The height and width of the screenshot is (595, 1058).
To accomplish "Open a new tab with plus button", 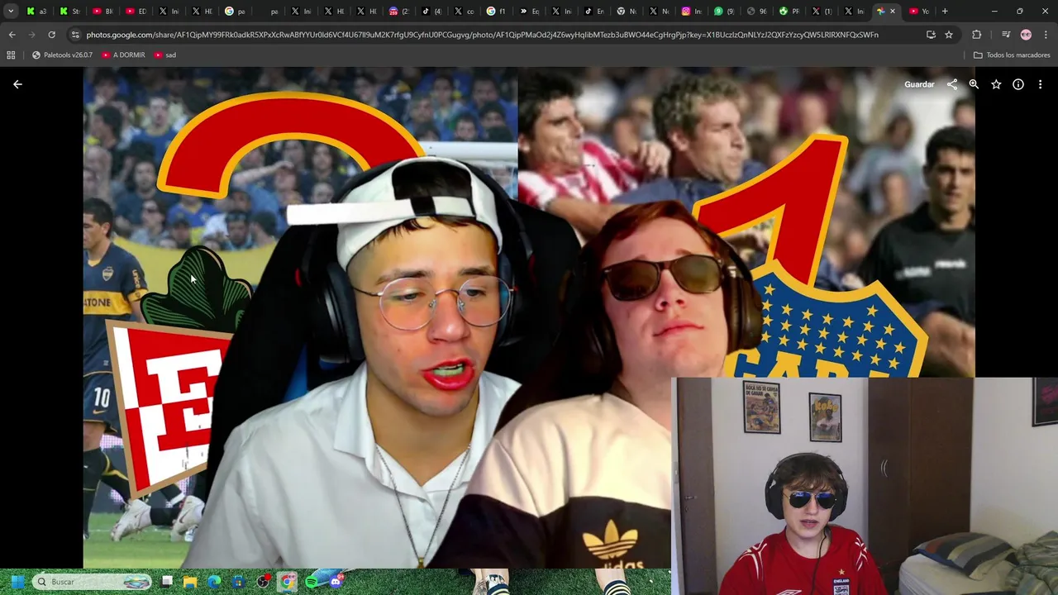I will (x=945, y=11).
